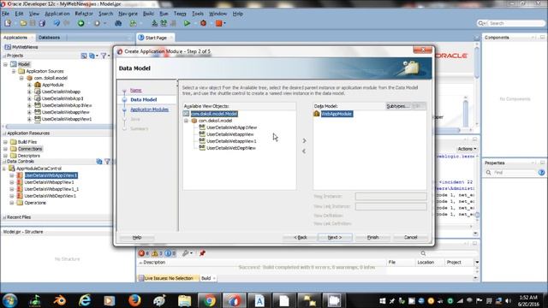This screenshot has height=308, width=548.
Task: Click the Data Controls filter icon
Action: 107,162
